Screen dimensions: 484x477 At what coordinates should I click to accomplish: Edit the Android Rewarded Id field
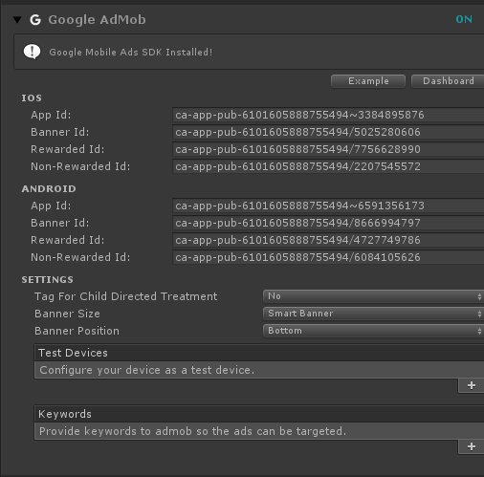328,240
